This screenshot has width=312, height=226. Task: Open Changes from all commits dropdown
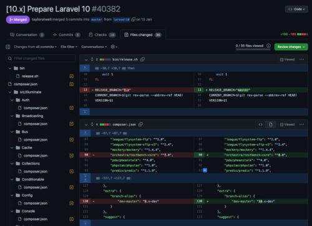pos(35,47)
